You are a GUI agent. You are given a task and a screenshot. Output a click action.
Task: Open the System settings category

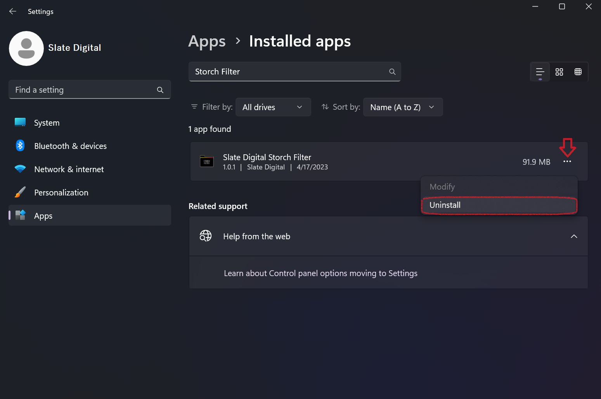click(x=90, y=123)
